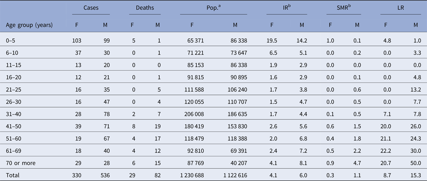Click the male LR value 50.0
The height and width of the screenshot is (181, 427).
412,163
